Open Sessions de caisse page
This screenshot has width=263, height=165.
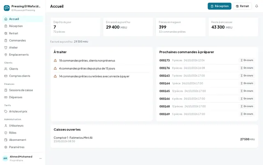[x=23, y=90]
